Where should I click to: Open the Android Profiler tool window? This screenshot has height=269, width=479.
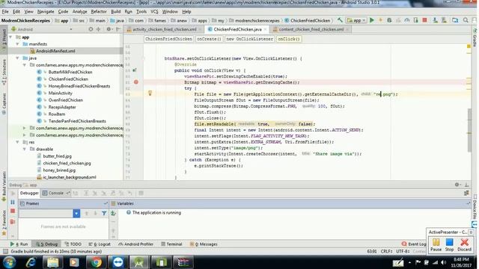tap(136, 244)
